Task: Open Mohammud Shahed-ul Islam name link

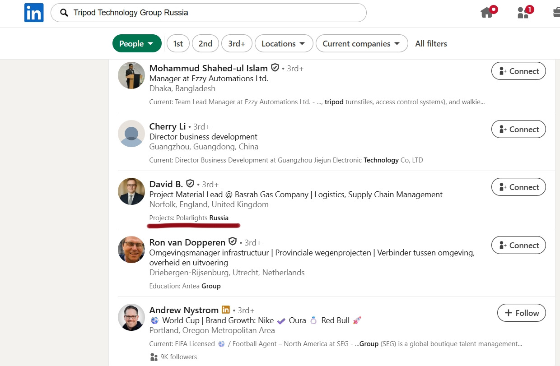Action: 209,68
